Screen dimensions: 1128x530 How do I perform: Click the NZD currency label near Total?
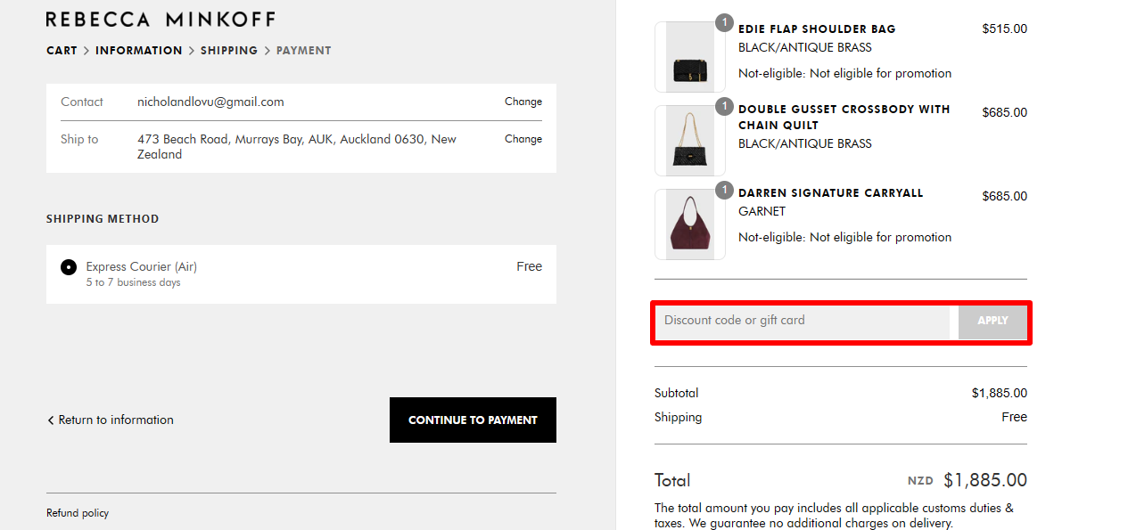coord(919,480)
